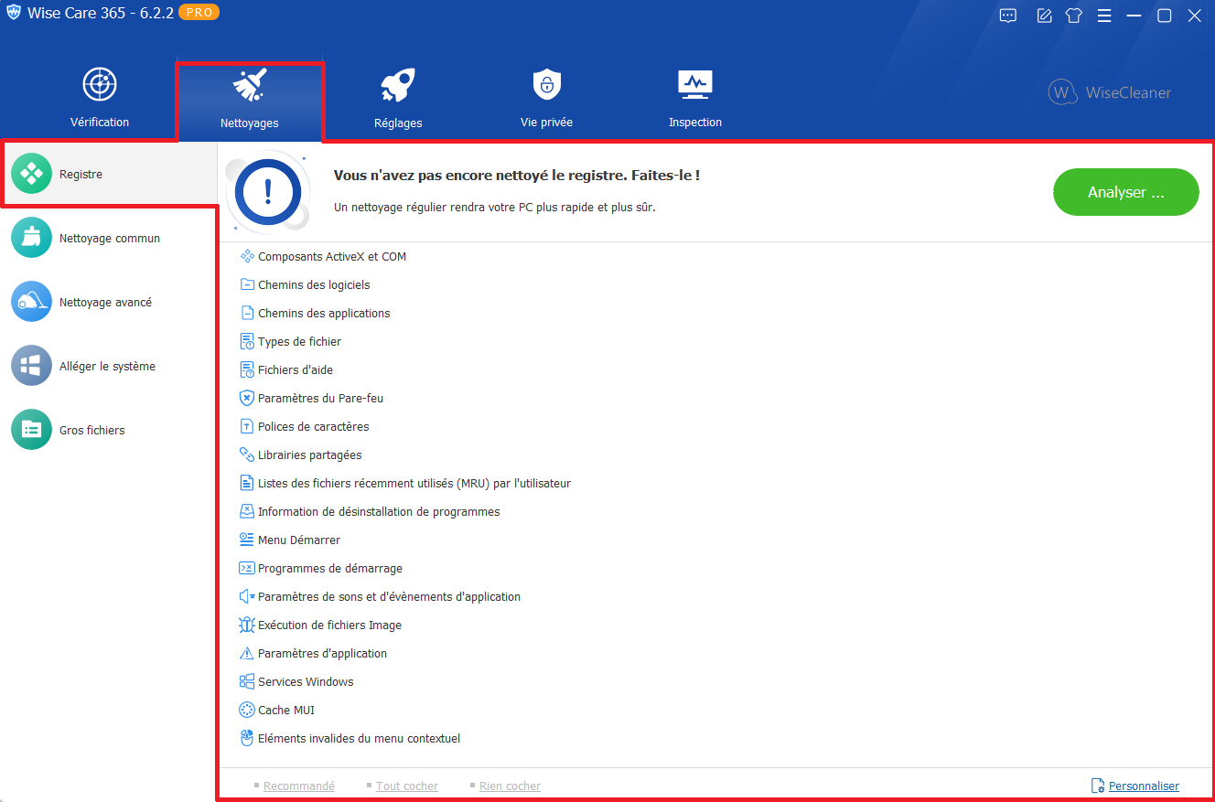The image size is (1215, 802).
Task: Click the Chemins des logiciels folder icon
Action: pos(246,284)
